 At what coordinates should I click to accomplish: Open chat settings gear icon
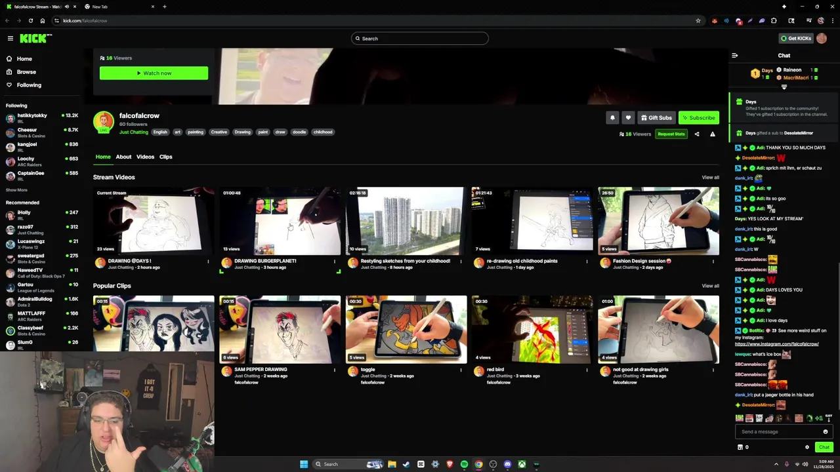pos(807,447)
